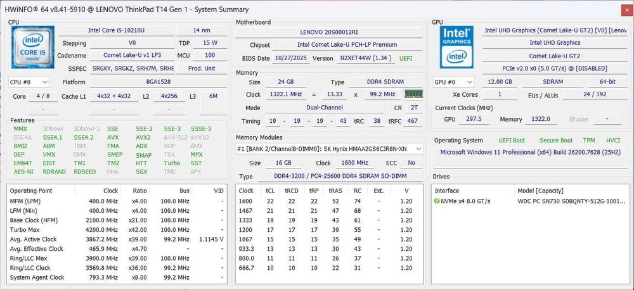Click the Intel Core i5 CPU logo

pos(33,47)
